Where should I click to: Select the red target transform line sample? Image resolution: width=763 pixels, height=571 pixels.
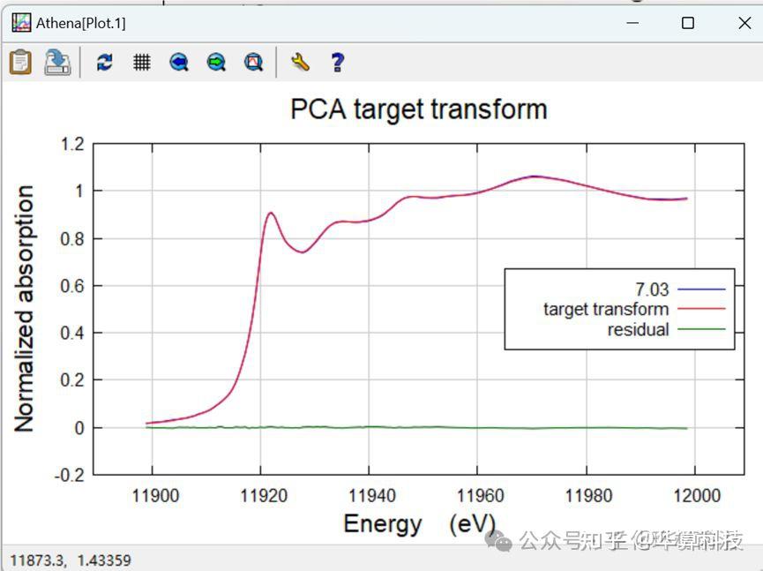click(x=701, y=309)
